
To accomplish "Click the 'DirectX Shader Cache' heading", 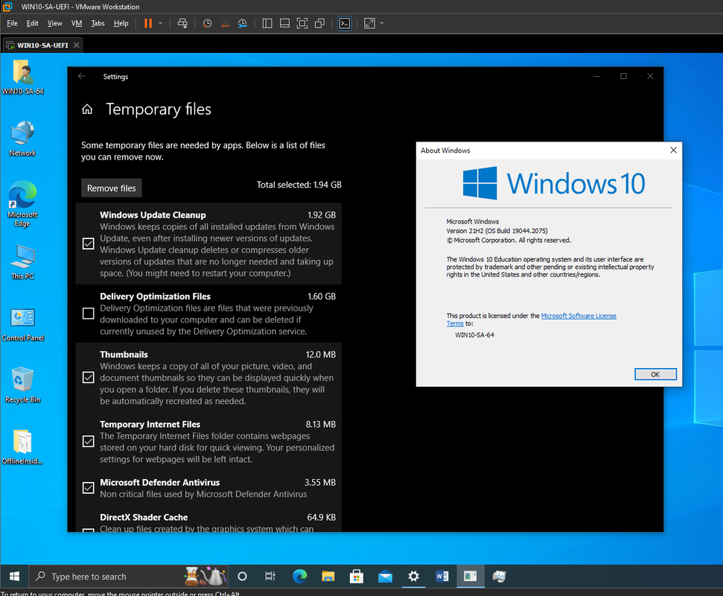I will [x=144, y=518].
